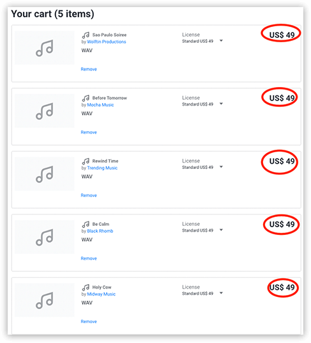
Task: Expand the license dropdown for Rewind Time
Action: pyautogui.click(x=221, y=167)
